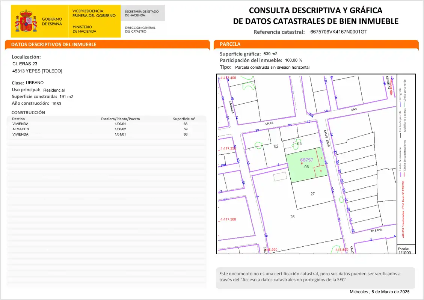Image resolution: width=424 pixels, height=300 pixels.
Task: Click block number '66757' on the map
Action: (x=307, y=160)
